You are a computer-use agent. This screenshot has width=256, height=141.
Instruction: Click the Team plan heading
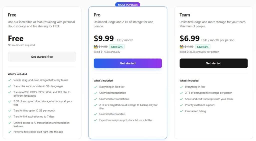tap(185, 15)
